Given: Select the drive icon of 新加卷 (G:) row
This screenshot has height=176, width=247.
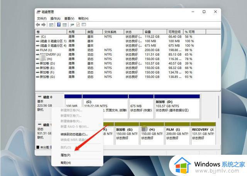Looking at the screenshot, I should pyautogui.click(x=38, y=77).
